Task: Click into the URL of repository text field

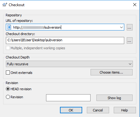Action: click(65, 27)
